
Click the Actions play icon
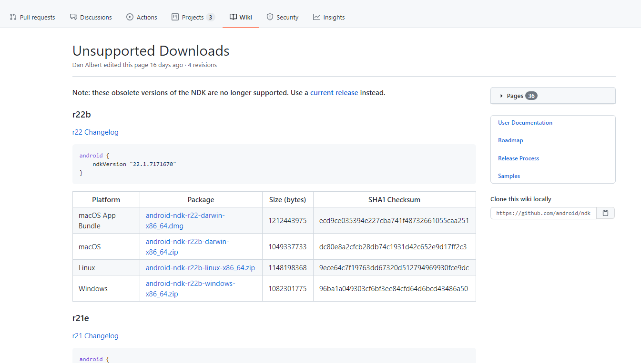tap(130, 17)
